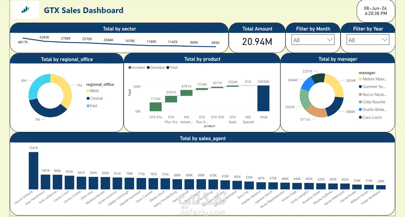Click Donn Cantrell's 765K bar
This screenshot has height=217, width=405.
tap(153, 184)
